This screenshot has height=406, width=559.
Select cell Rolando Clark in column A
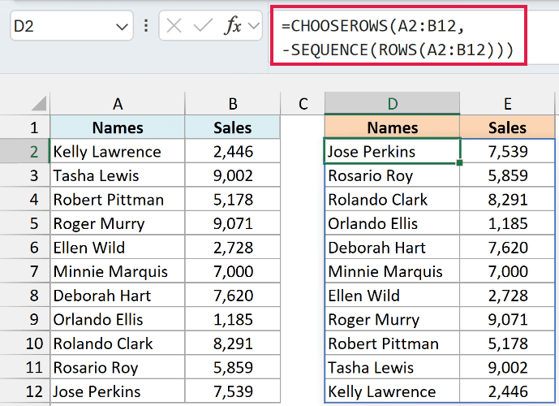click(118, 343)
